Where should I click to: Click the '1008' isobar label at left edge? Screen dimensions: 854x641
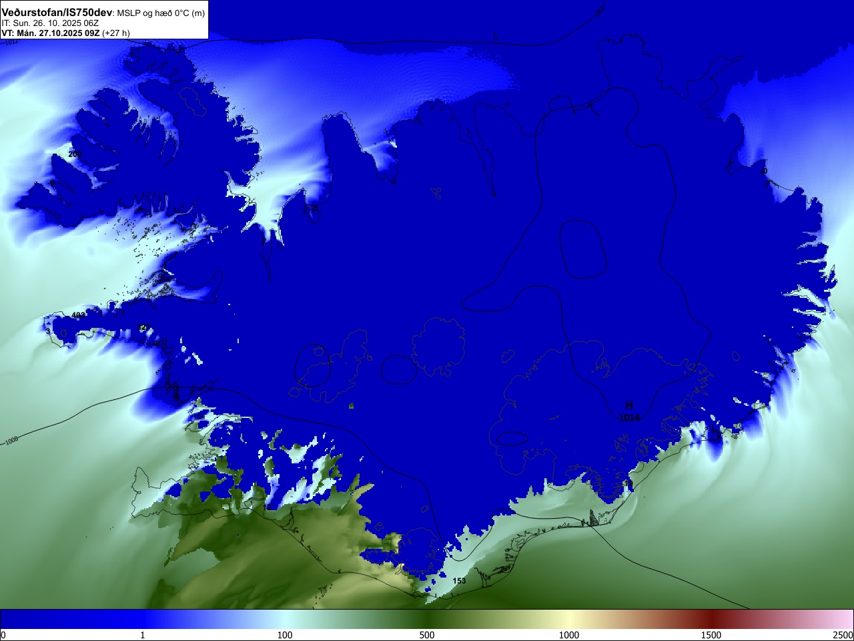12,441
